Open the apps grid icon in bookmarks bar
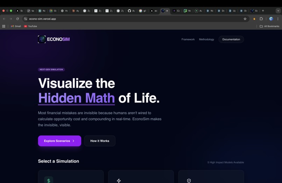 click(x=3, y=26)
